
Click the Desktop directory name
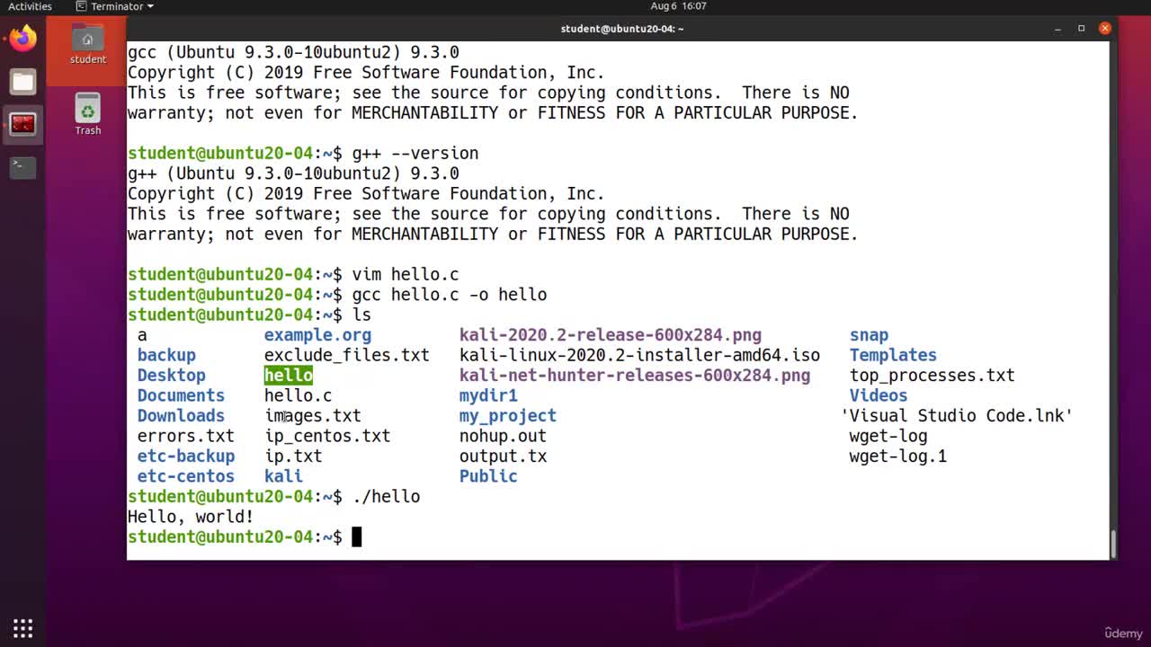(171, 376)
